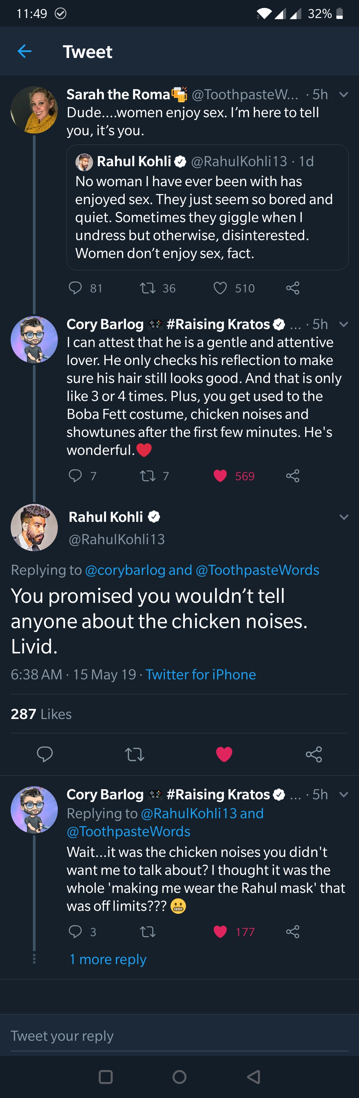Viewport: 359px width, 1098px height.
Task: Tap the Tweet your reply field
Action: point(170,1036)
